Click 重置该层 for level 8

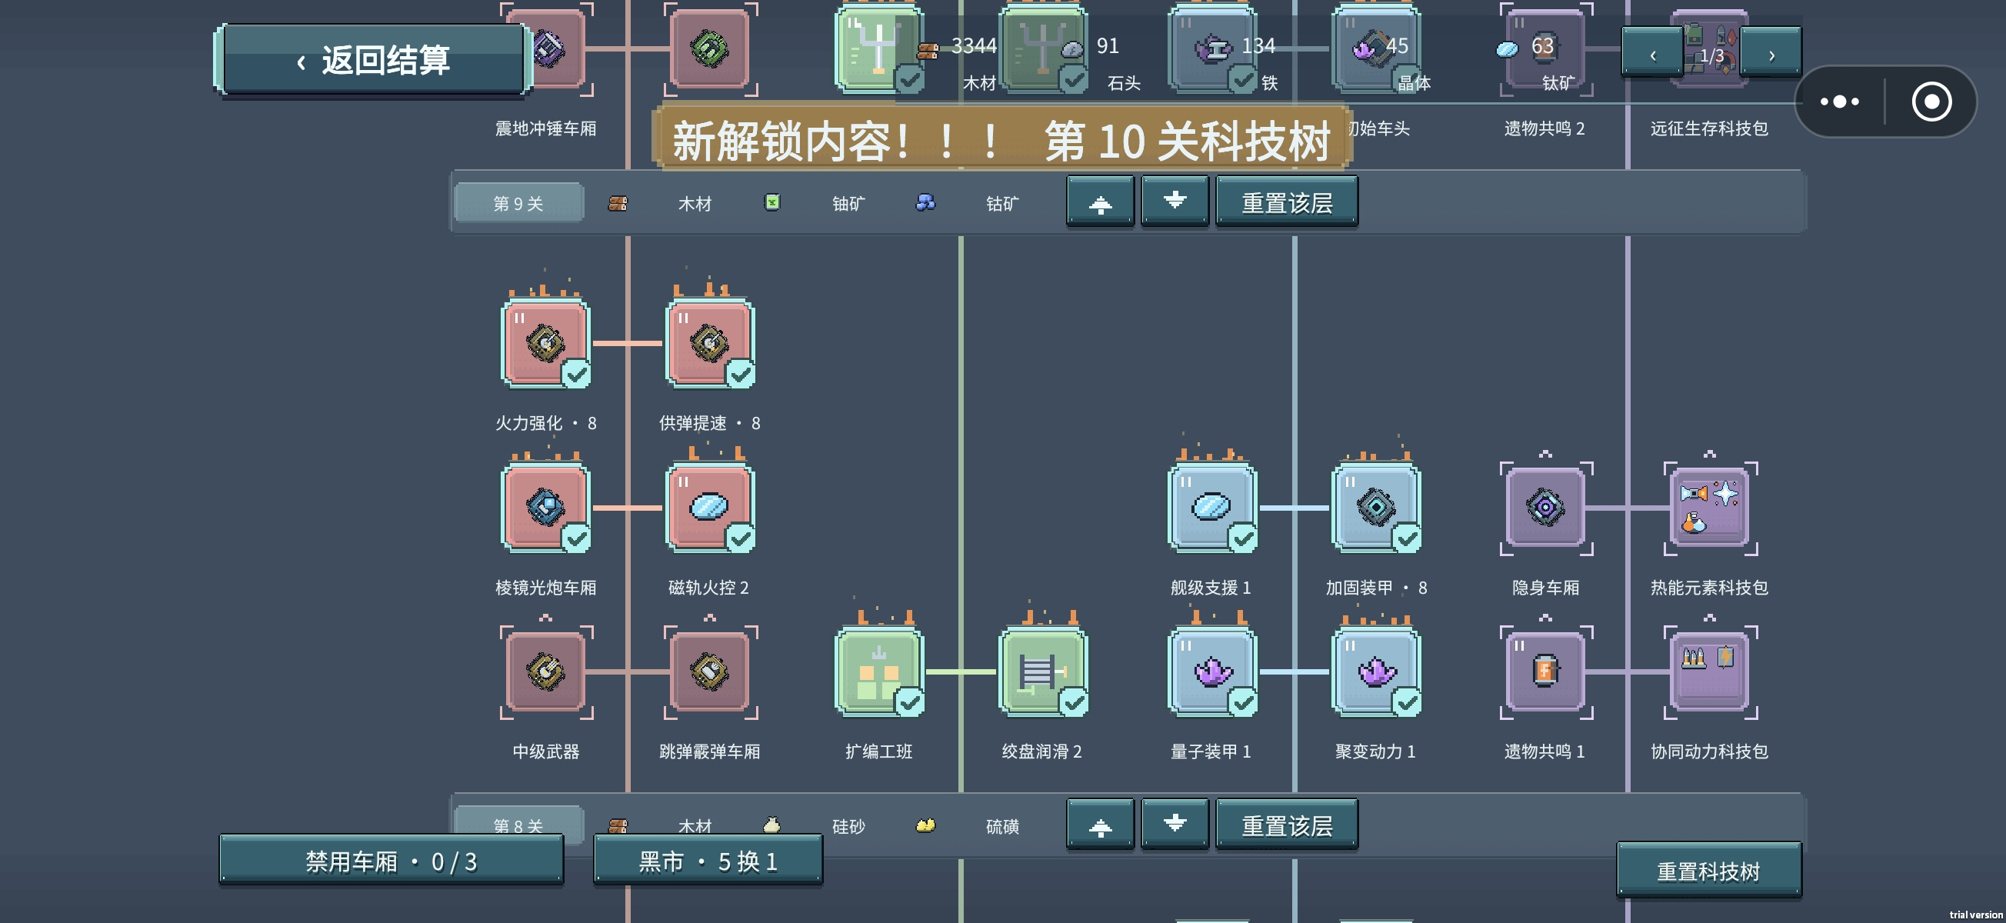(1287, 824)
